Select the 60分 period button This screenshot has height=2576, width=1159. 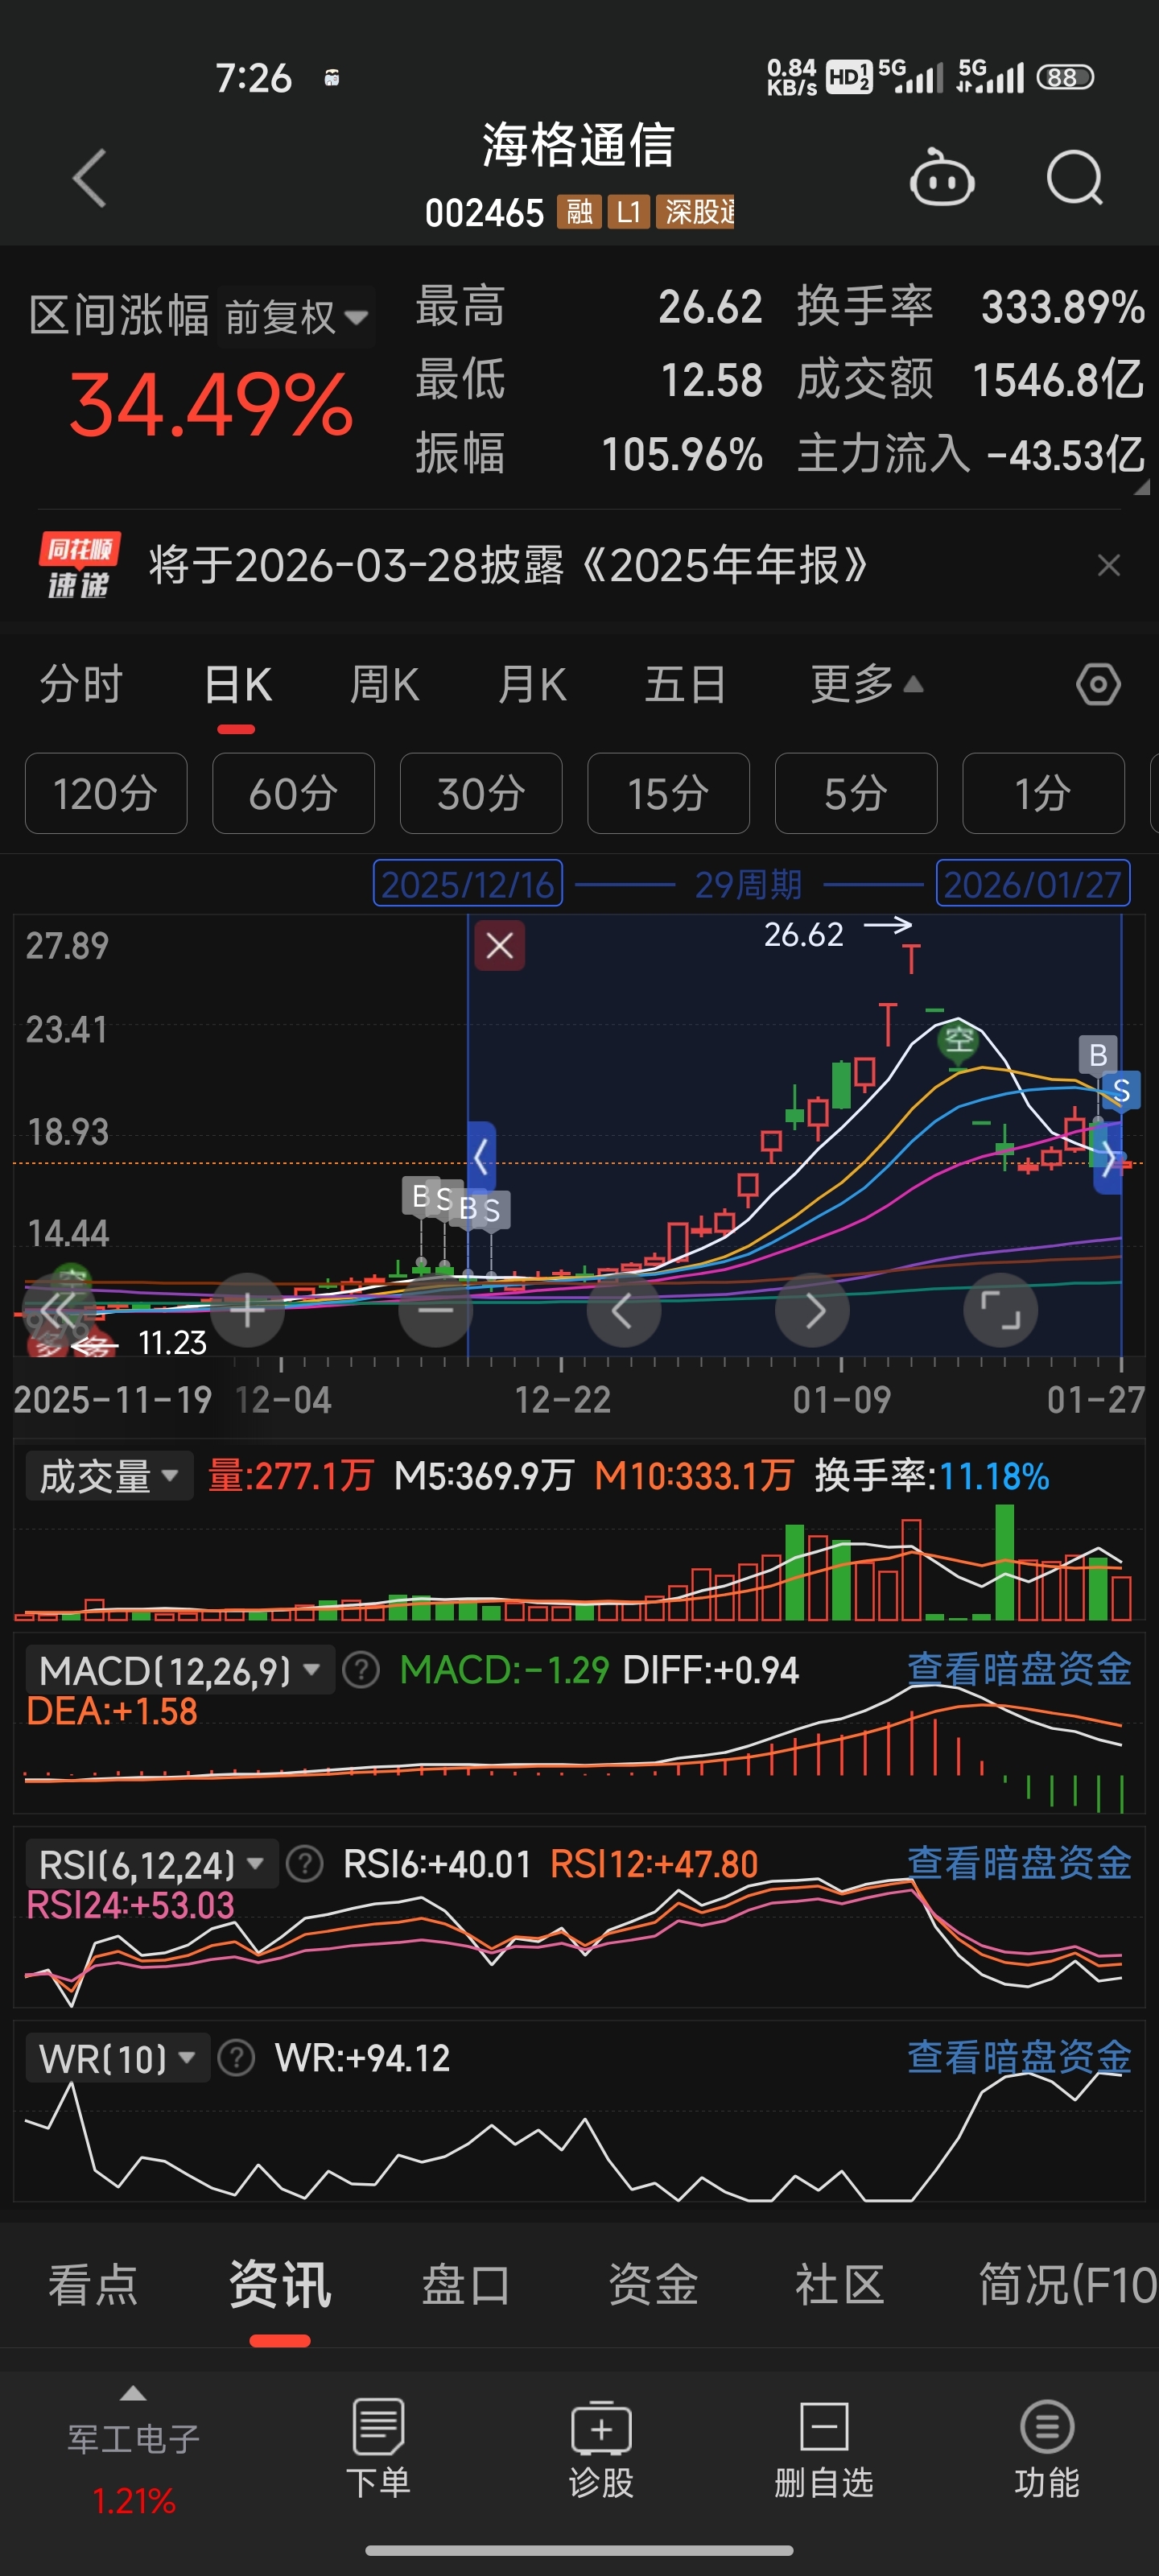pos(293,793)
